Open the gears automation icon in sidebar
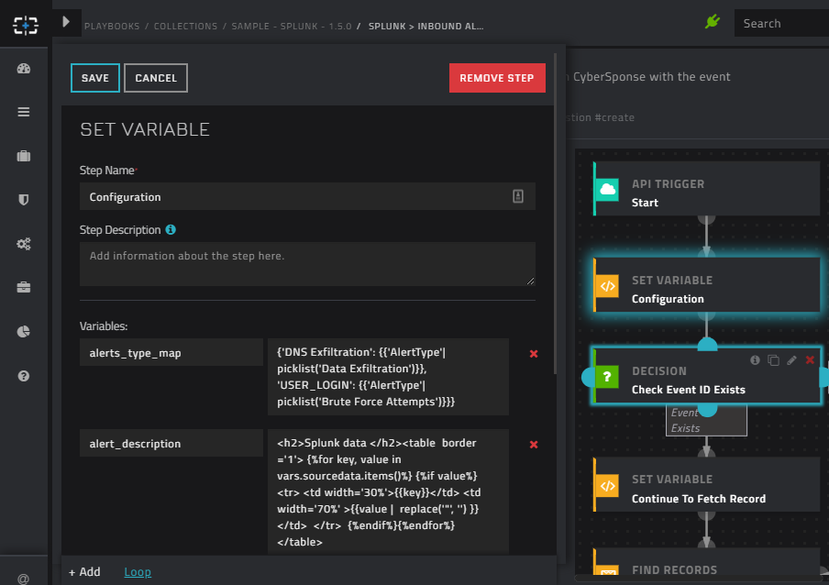The height and width of the screenshot is (585, 829). point(24,244)
